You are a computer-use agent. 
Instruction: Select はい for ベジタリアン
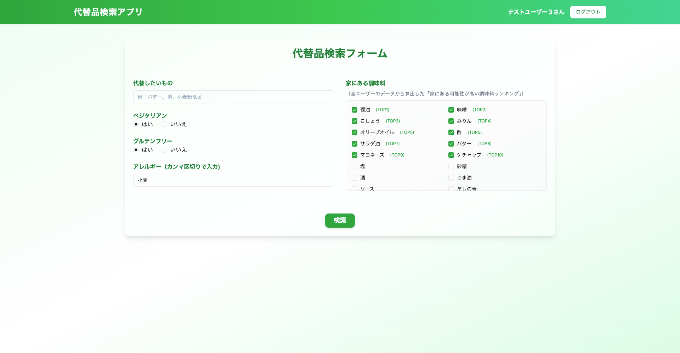click(136, 124)
